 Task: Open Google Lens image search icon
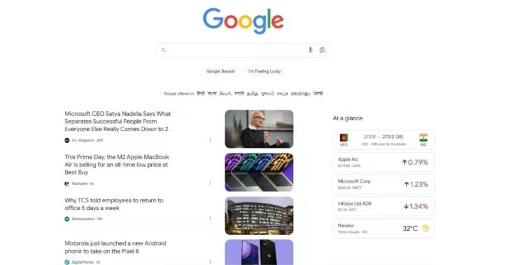323,50
